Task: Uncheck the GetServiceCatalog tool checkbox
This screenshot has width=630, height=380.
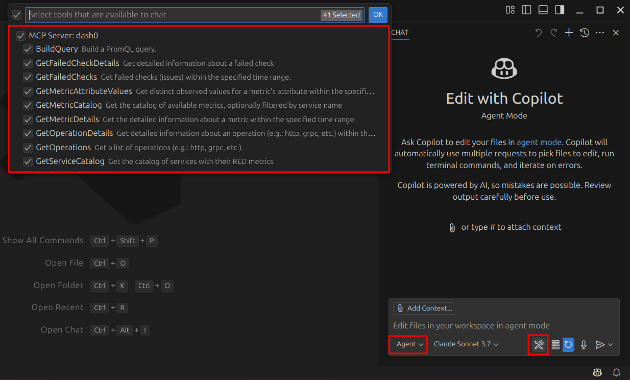Action: click(x=28, y=161)
